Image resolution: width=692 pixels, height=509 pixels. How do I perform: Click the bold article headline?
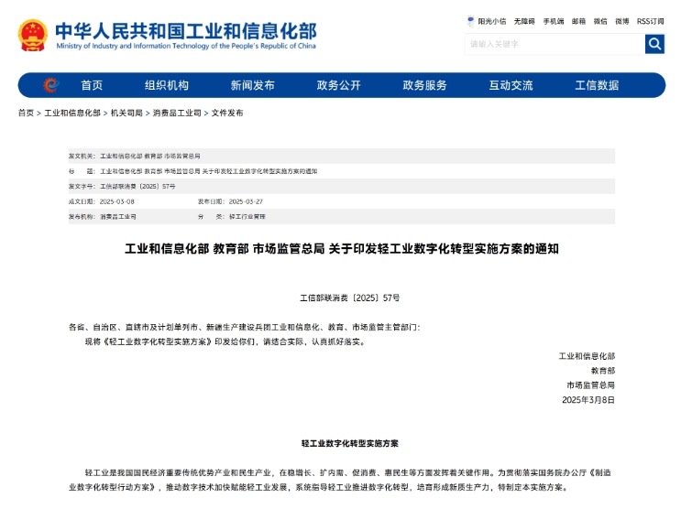(x=342, y=249)
